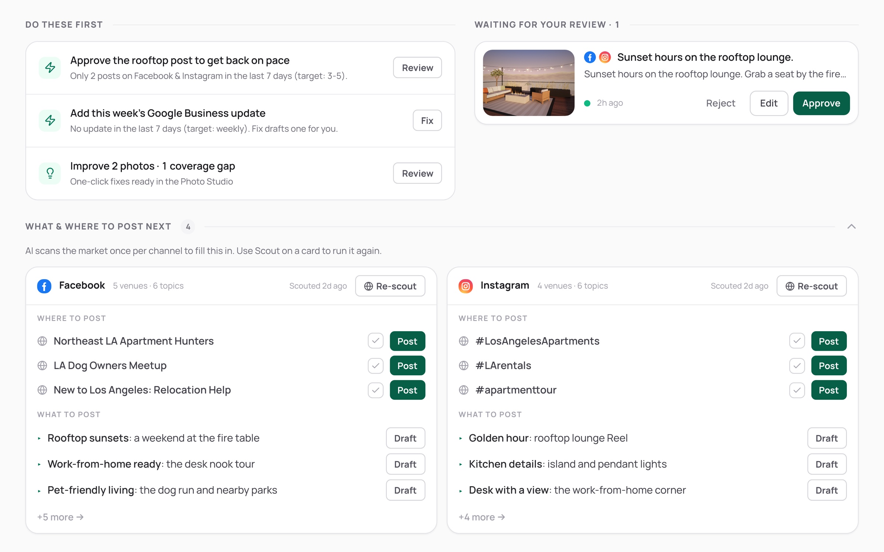This screenshot has width=884, height=552.
Task: Expand the Golden hour topic
Action: 461,438
